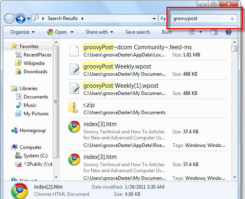
Task: Click path C:\Users\grooveDexter\My Documents under r.zip
Action: 124,113
